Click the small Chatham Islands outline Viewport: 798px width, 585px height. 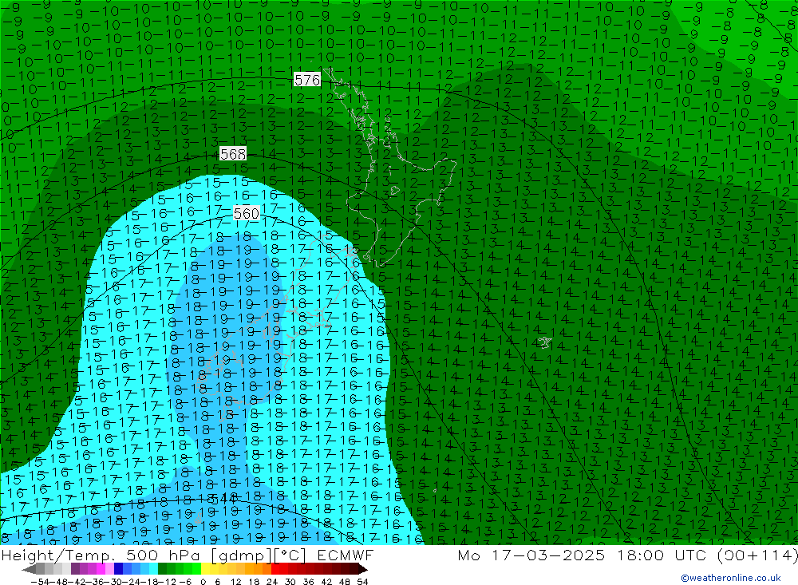pyautogui.click(x=544, y=342)
